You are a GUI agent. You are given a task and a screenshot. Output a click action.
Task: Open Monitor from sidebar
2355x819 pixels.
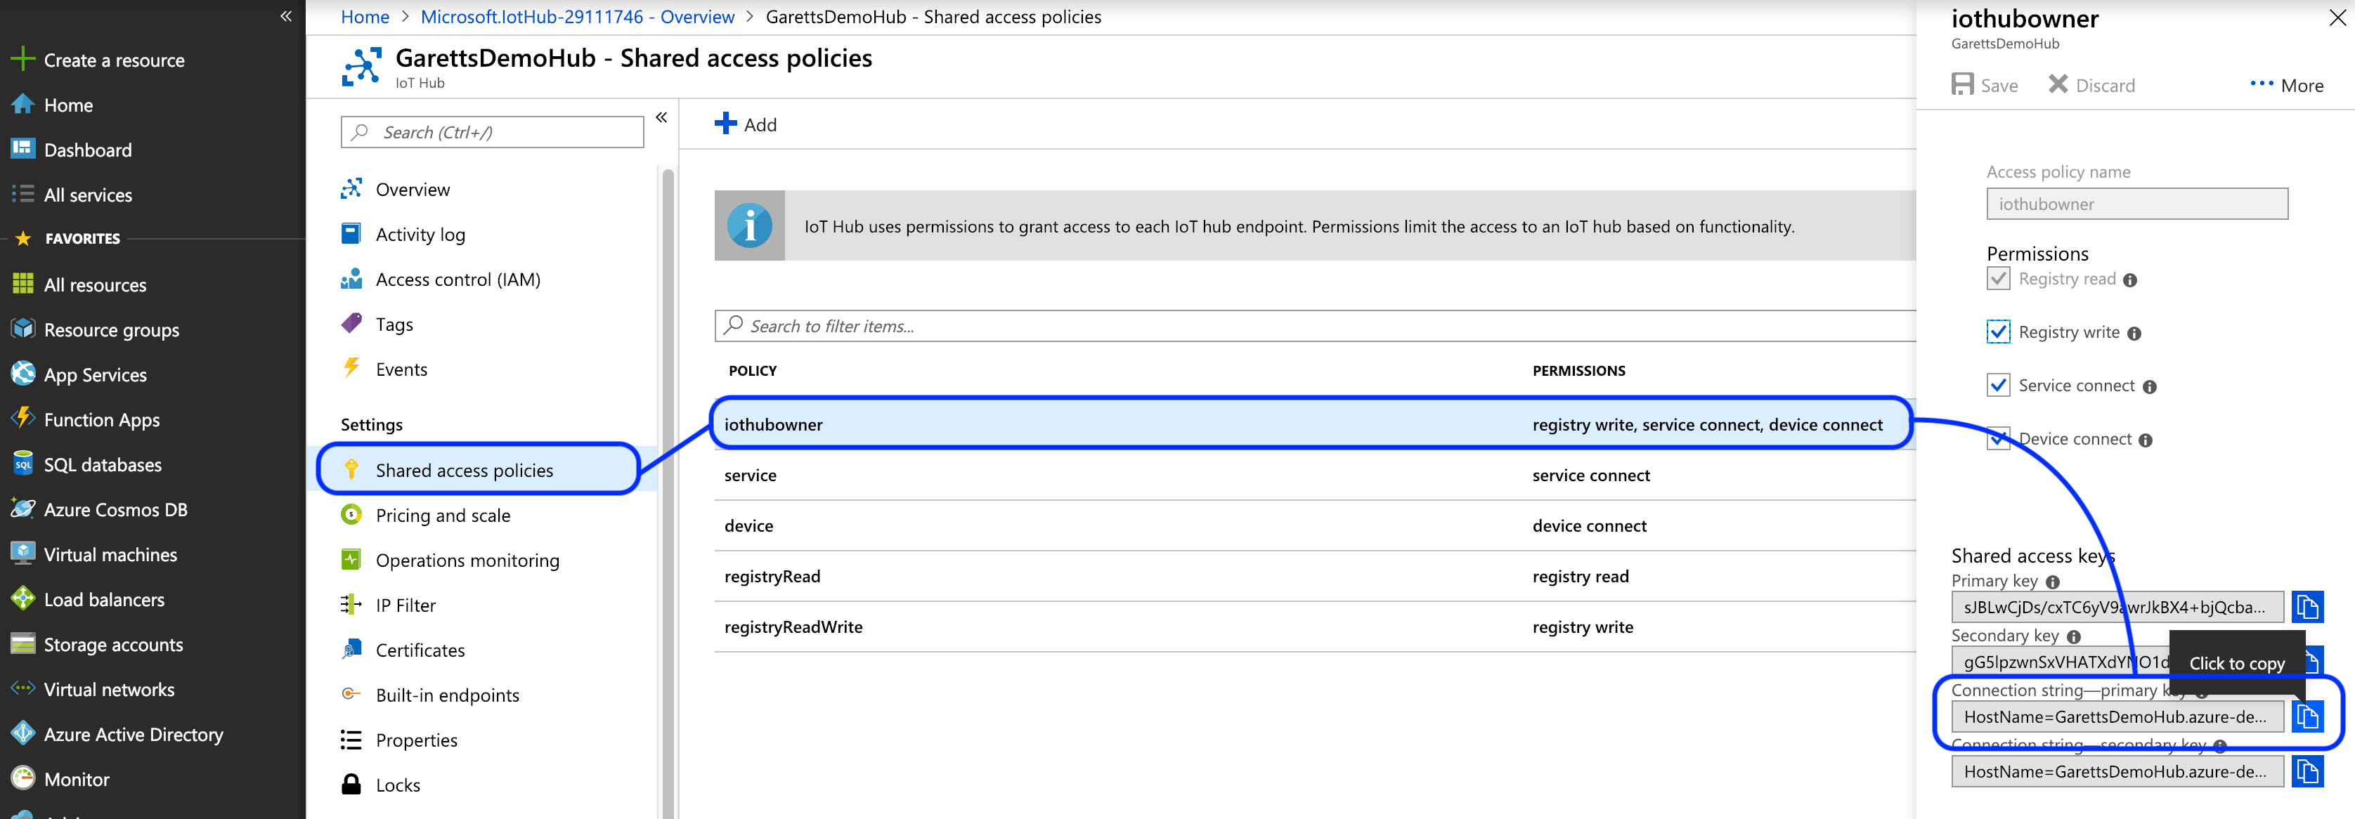(76, 780)
